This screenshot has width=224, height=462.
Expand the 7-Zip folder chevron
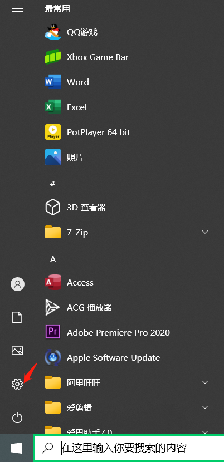pyautogui.click(x=205, y=232)
